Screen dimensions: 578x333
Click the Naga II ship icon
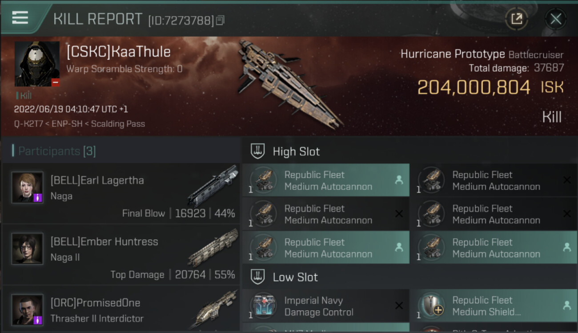pyautogui.click(x=213, y=247)
